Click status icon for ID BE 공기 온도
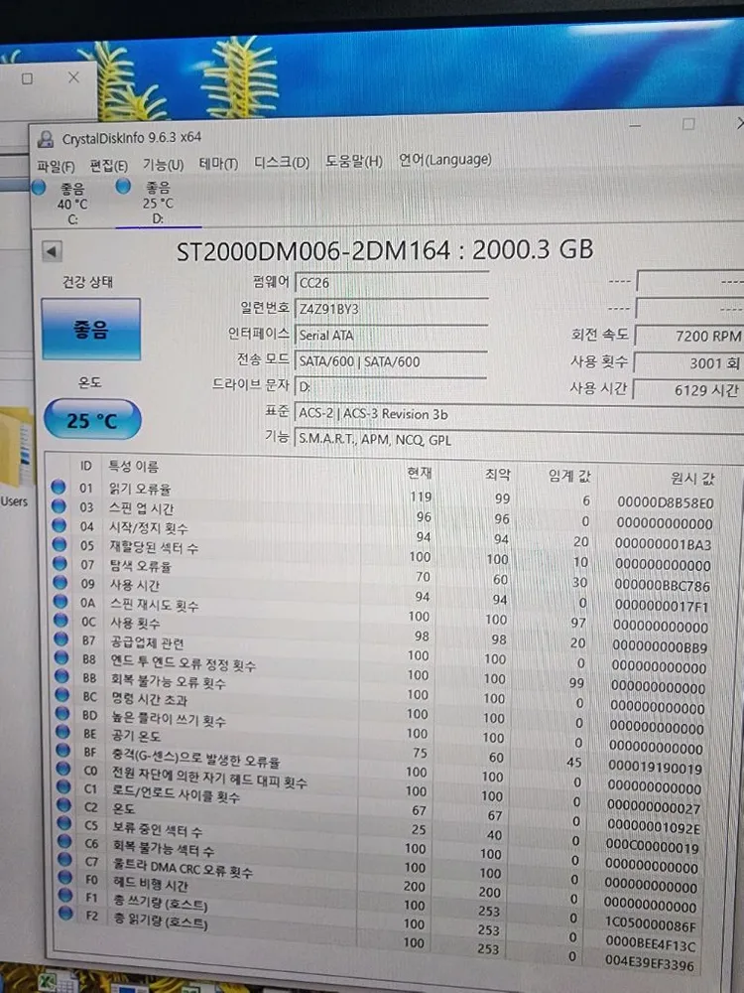 pos(62,732)
